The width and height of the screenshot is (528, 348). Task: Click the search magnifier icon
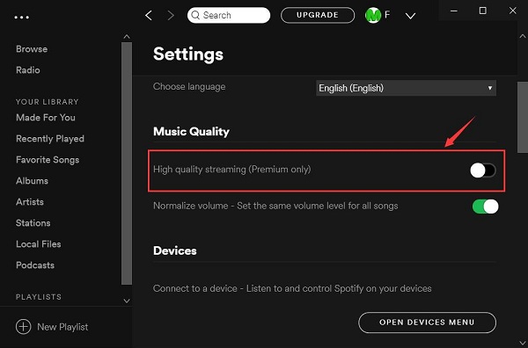coord(195,15)
